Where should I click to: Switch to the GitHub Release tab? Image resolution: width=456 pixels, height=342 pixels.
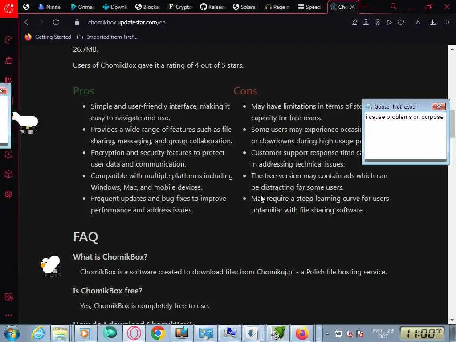(x=213, y=7)
